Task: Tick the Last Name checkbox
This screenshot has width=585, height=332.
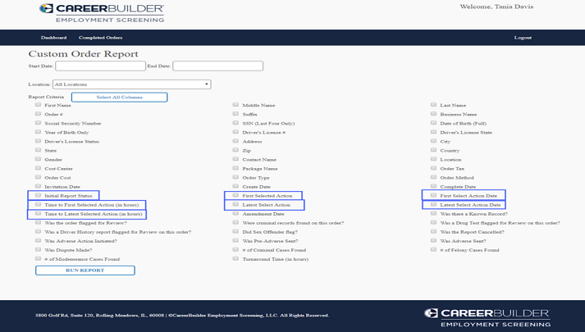Action: (x=434, y=105)
